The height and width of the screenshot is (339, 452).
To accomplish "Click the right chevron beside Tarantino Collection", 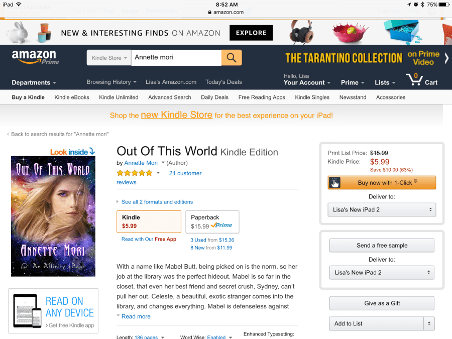I will [446, 58].
